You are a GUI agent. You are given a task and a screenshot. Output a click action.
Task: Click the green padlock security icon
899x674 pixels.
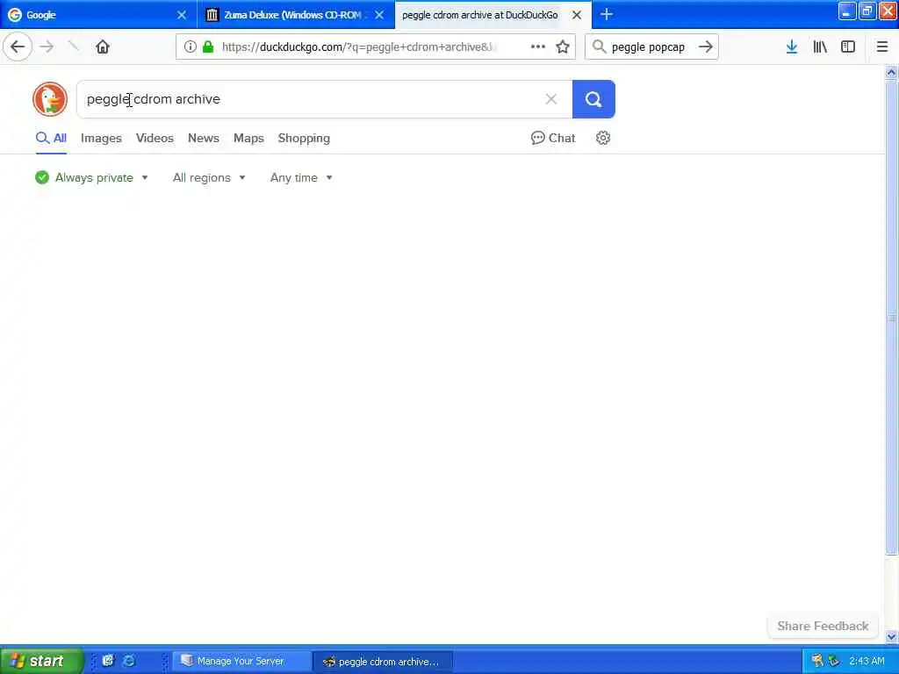(209, 47)
